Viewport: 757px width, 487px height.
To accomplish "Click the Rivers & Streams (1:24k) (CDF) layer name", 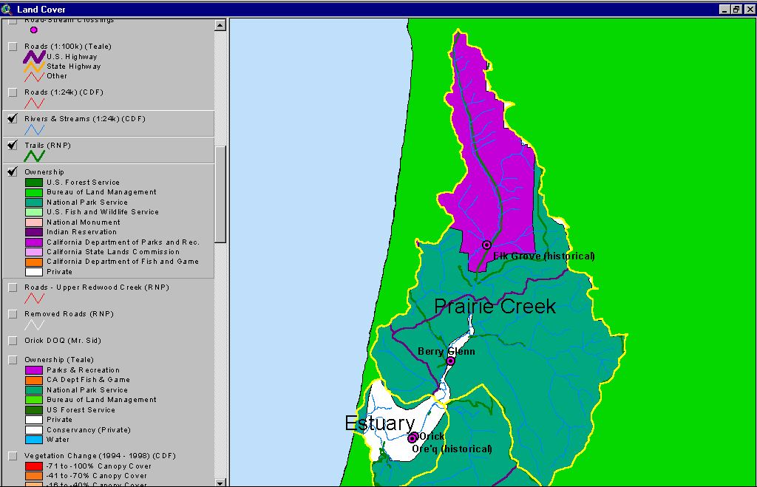I will (x=85, y=119).
